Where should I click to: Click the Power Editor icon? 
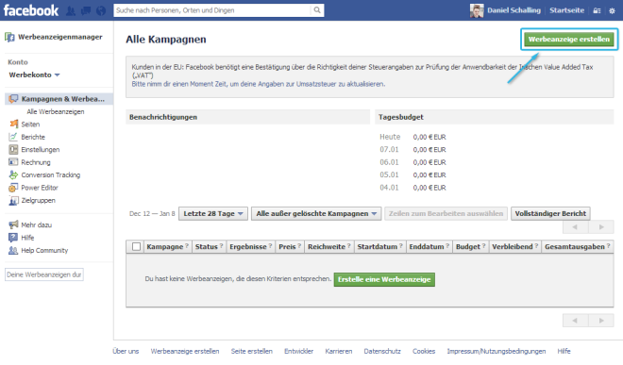(13, 188)
